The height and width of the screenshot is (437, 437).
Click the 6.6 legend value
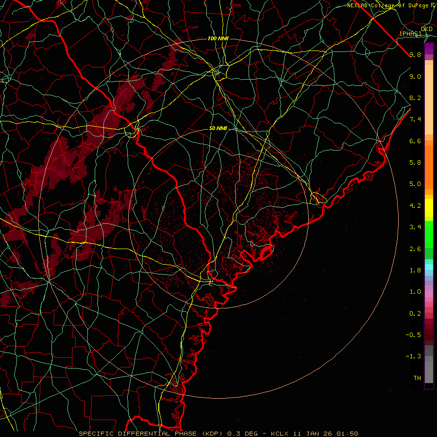point(415,141)
